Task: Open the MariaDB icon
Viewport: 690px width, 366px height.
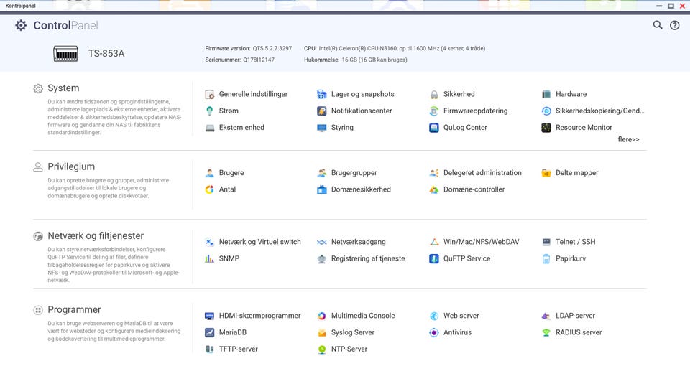Action: pos(210,332)
